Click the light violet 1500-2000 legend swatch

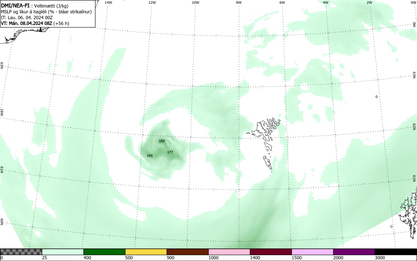[x=312, y=252]
